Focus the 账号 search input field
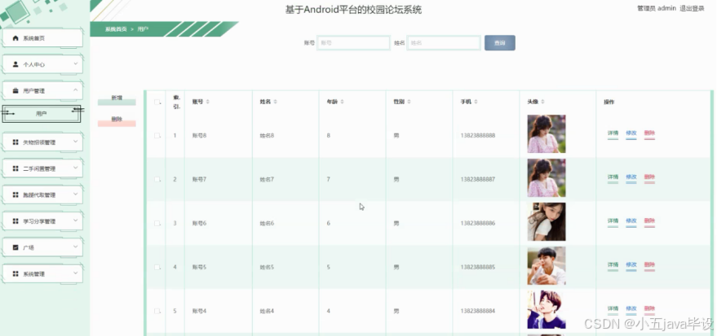 point(353,43)
